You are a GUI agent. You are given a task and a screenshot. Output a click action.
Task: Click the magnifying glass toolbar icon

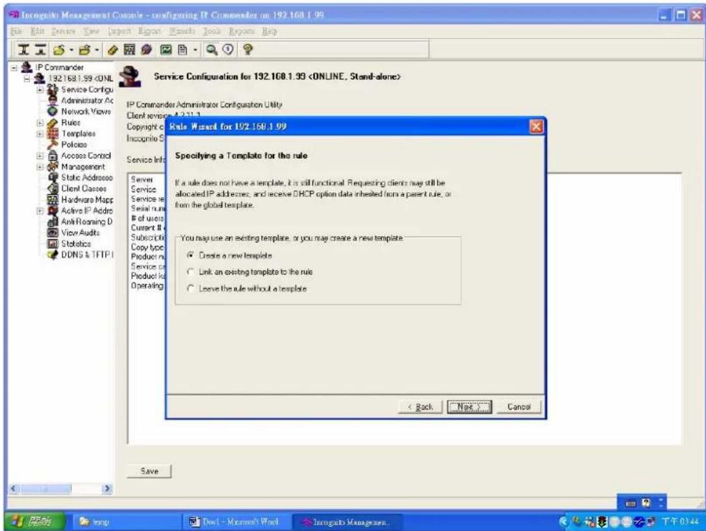coord(211,49)
